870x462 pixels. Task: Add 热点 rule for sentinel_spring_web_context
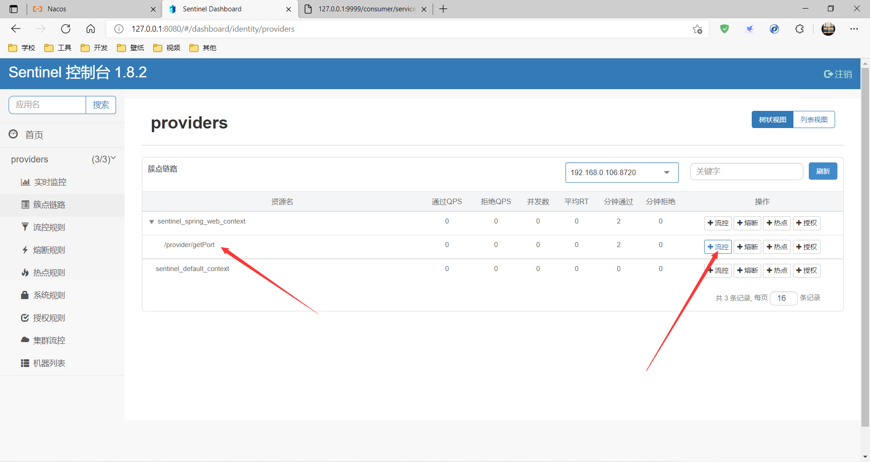point(777,223)
